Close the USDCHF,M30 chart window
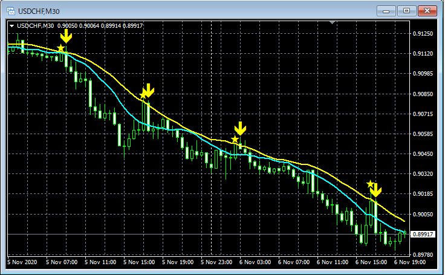This screenshot has width=445, height=275. tap(427, 11)
